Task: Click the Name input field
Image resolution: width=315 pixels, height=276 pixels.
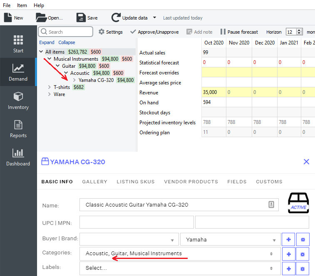Action: click(175, 205)
